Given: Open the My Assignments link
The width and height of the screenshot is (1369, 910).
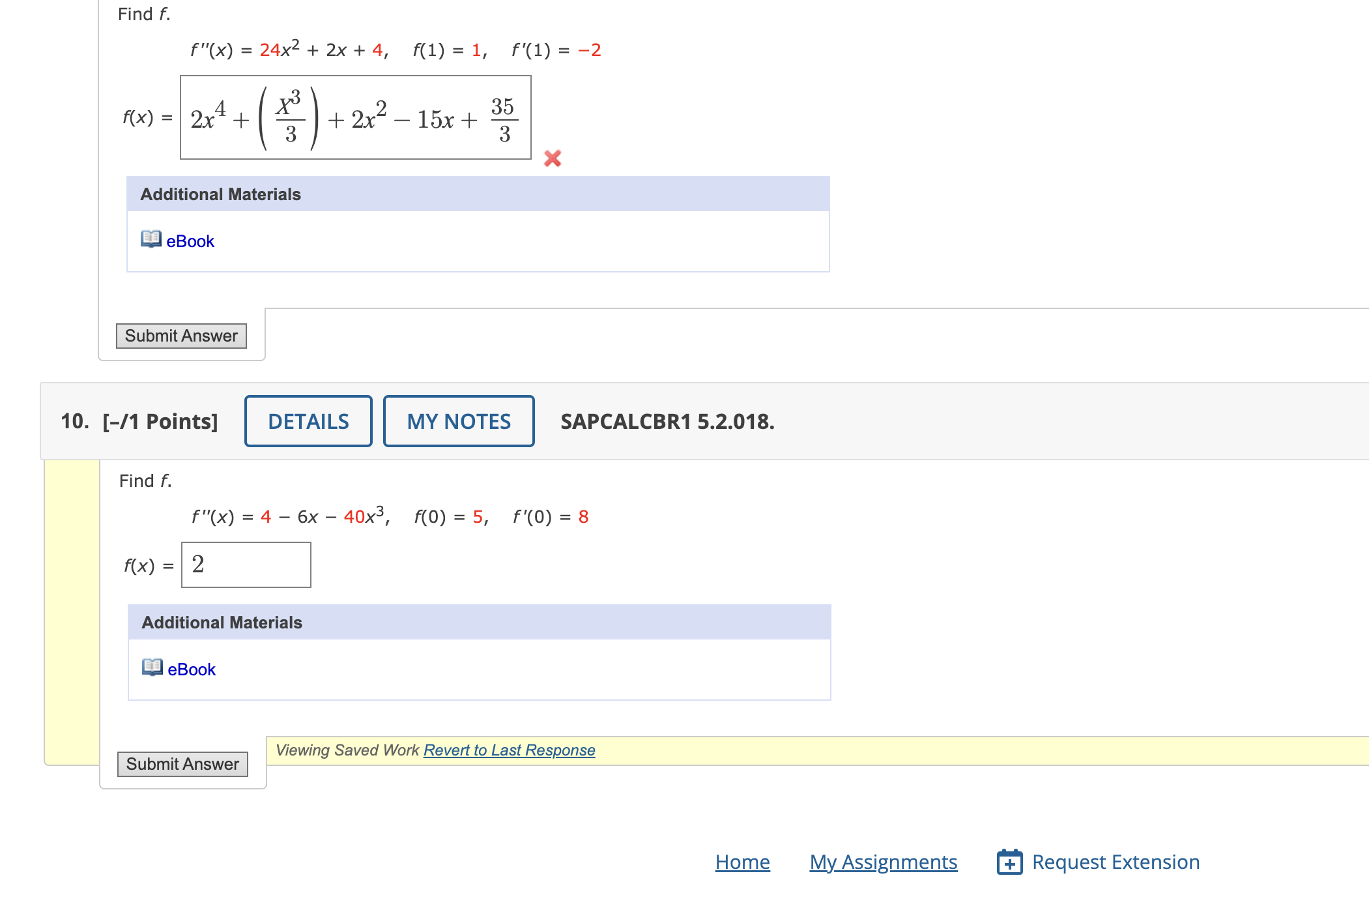Looking at the screenshot, I should (x=883, y=862).
